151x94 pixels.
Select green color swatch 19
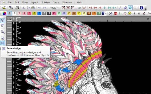[99, 13]
